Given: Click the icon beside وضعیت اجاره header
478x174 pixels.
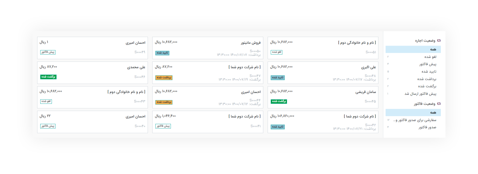Looking at the screenshot, I should [439, 41].
